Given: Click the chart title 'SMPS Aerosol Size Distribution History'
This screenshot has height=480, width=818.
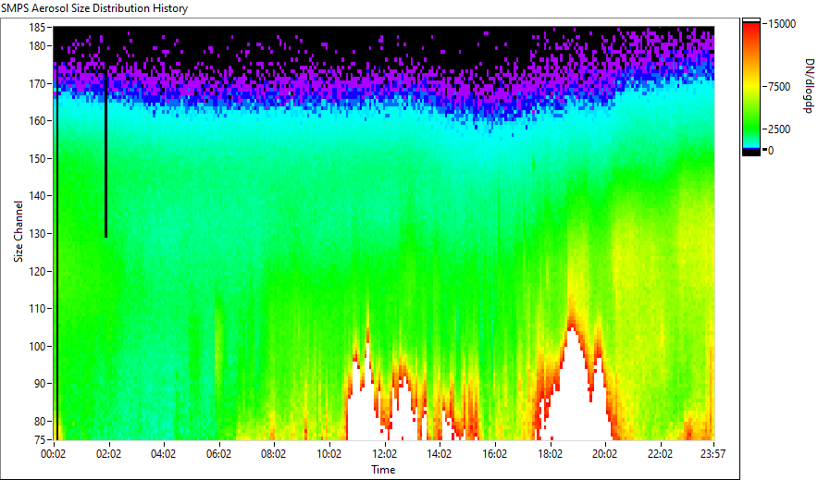Looking at the screenshot, I should 94,8.
